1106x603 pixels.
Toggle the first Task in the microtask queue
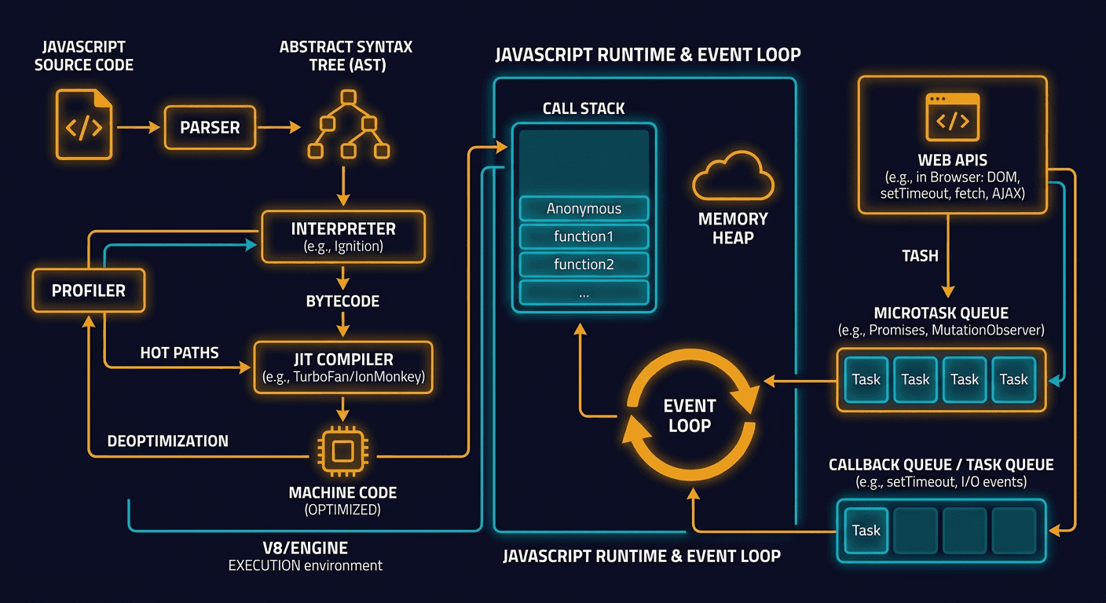click(865, 379)
